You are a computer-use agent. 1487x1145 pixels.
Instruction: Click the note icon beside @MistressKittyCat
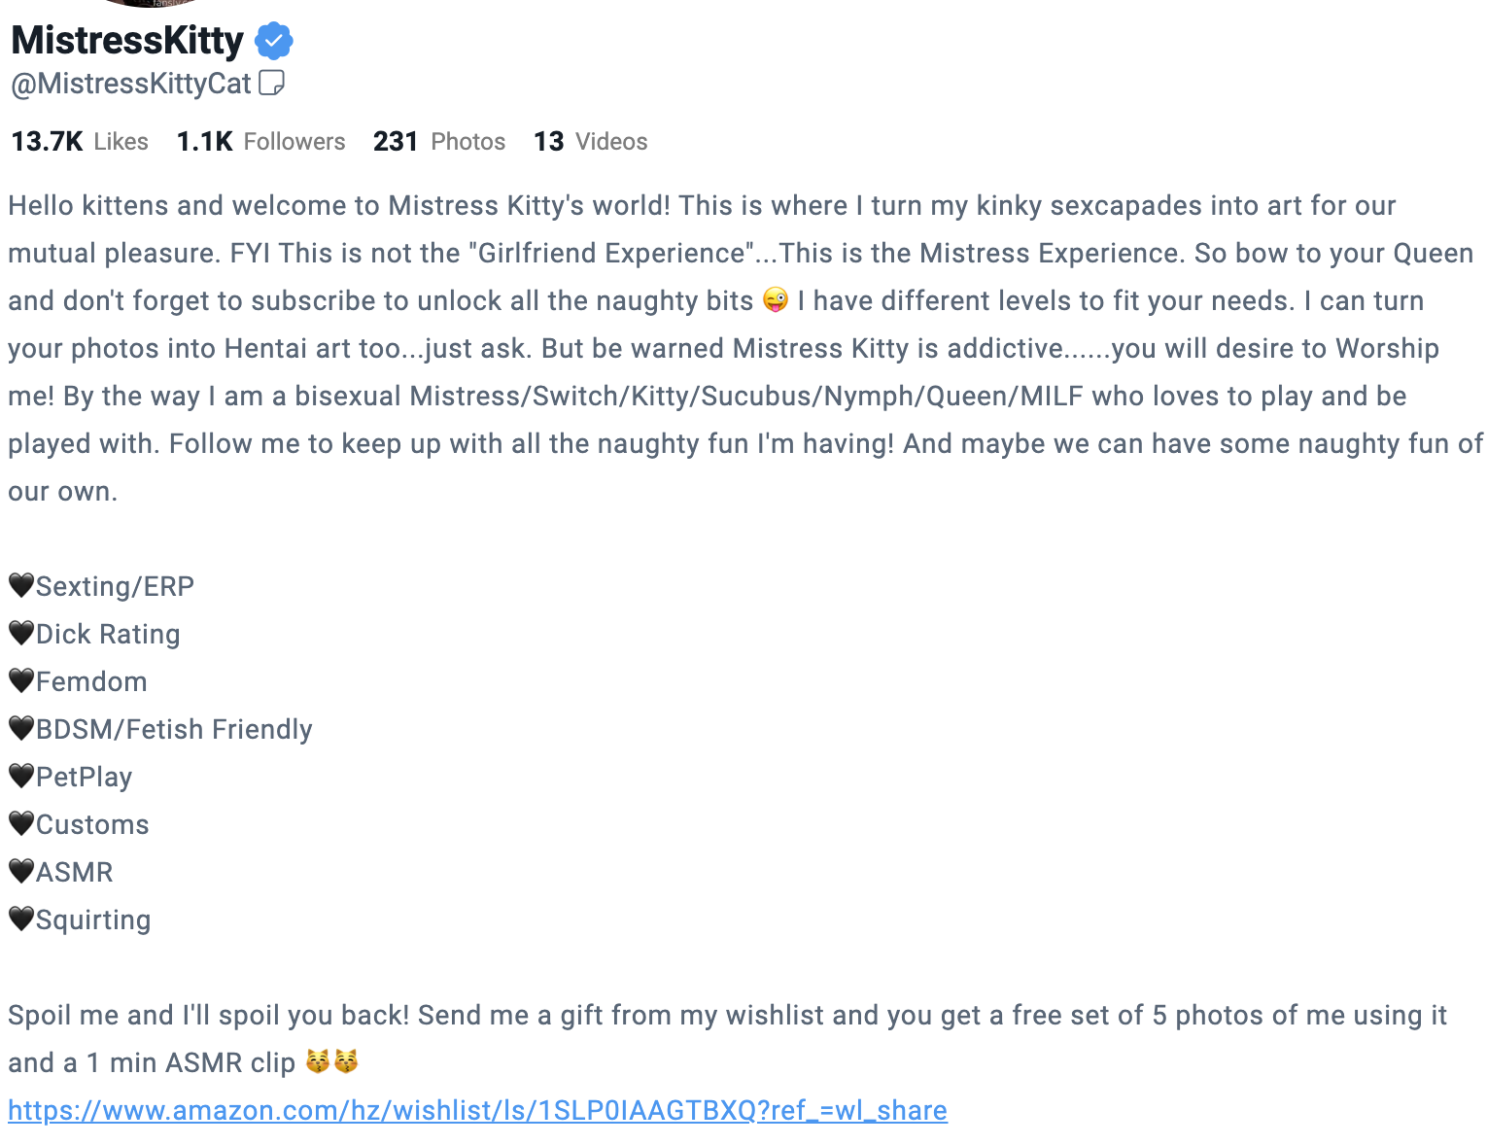pos(272,84)
